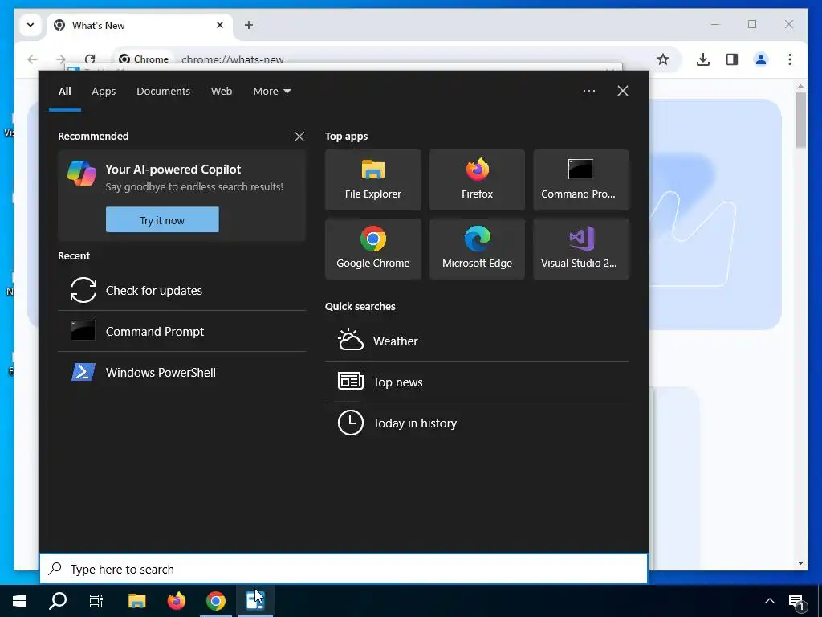Click the Copilot logo in Recommended
This screenshot has height=617, width=822.
(82, 174)
